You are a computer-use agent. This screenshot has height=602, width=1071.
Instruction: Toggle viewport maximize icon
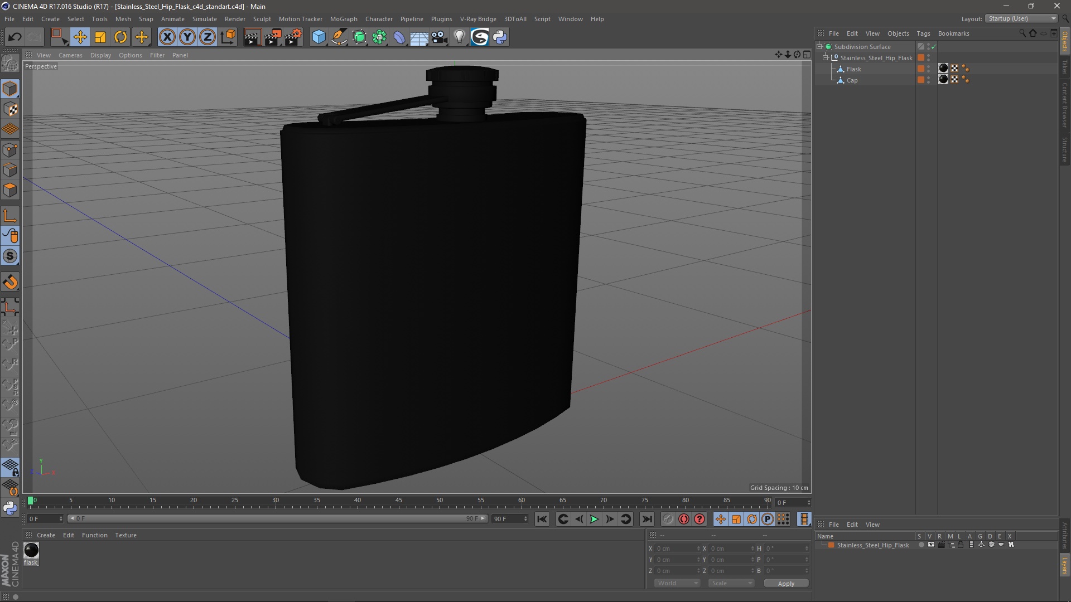pos(807,55)
